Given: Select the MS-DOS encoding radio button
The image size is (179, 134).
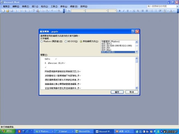Looking at the screenshot, I should point(66,42).
